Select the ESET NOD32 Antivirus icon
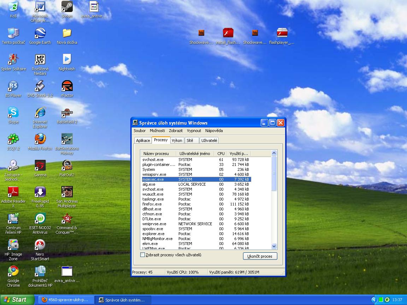Image resolution: width=407 pixels, height=305 pixels. 40,219
